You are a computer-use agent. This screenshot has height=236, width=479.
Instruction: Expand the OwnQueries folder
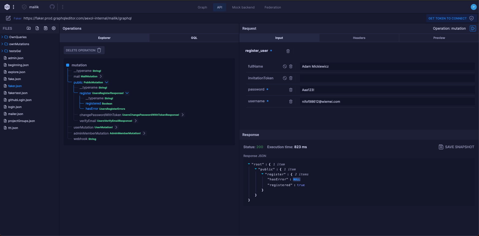click(2, 37)
